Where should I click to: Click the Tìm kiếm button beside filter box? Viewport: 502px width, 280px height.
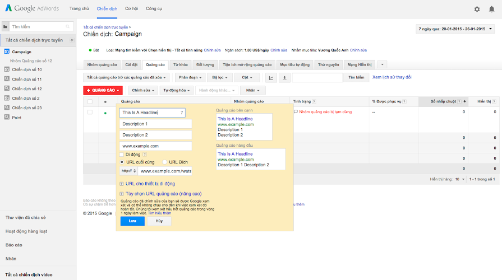coord(356,77)
